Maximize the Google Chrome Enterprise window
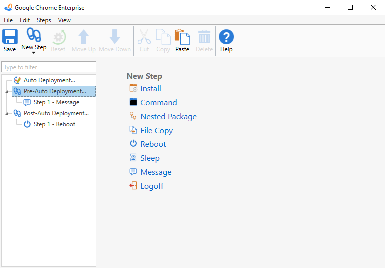This screenshot has height=268, width=385. pyautogui.click(x=350, y=7)
